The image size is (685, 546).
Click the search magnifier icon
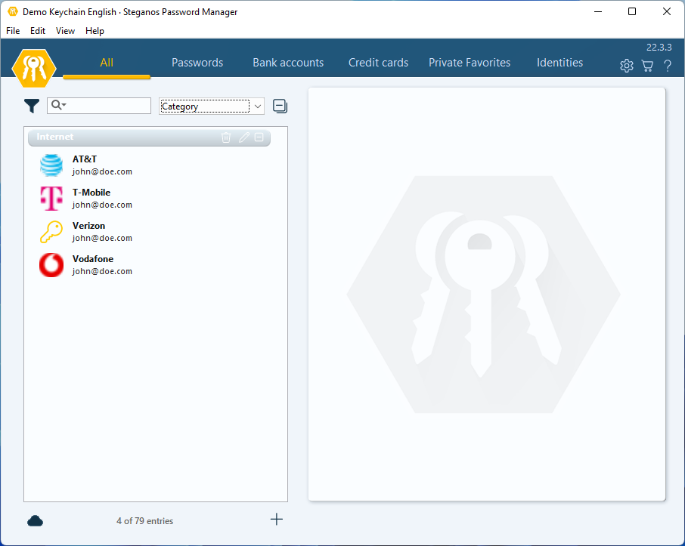pos(57,105)
